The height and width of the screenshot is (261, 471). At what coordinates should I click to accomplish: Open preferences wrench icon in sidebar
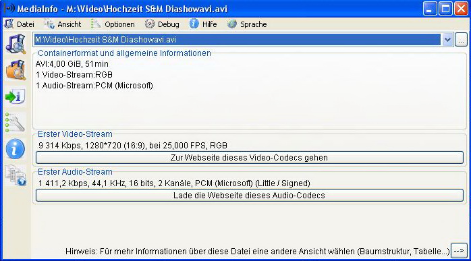pos(15,123)
